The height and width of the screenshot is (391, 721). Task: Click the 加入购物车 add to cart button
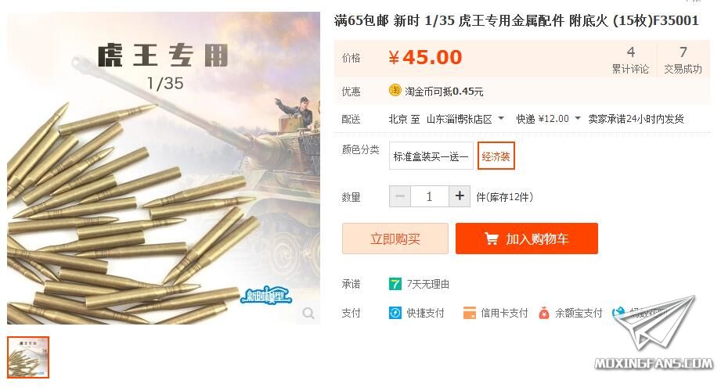coord(527,239)
